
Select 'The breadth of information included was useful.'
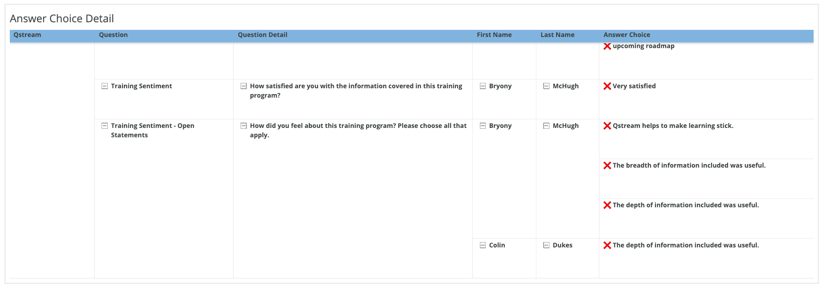tap(689, 165)
